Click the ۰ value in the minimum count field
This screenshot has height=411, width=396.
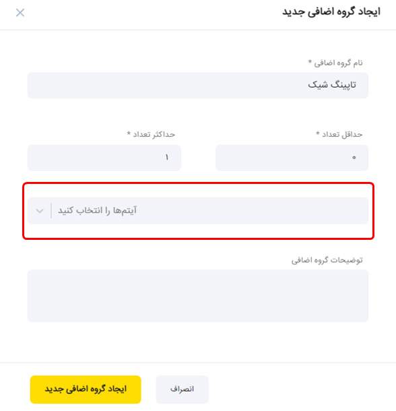[354, 158]
